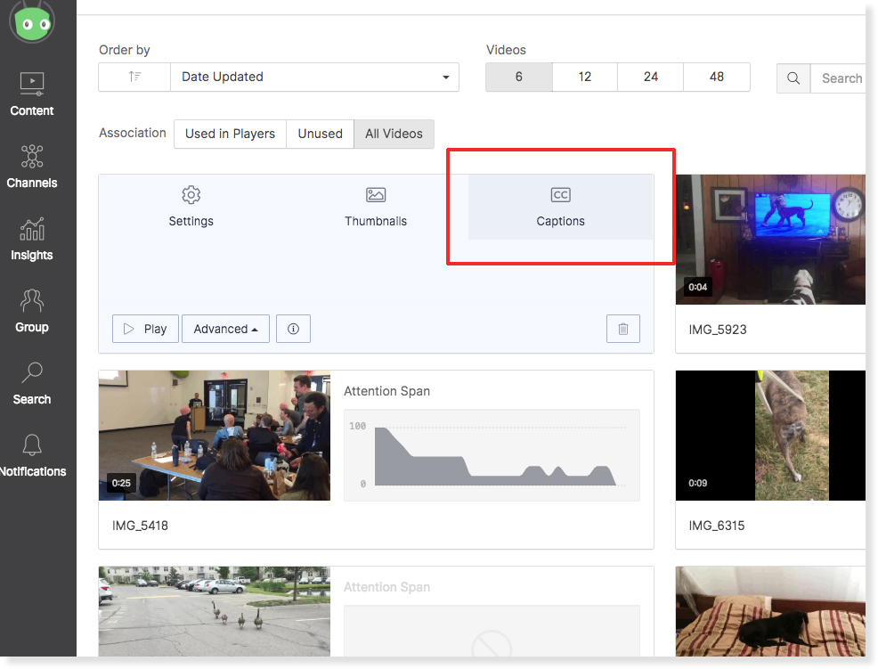
Task: Open Thumbnails panel
Action: click(376, 207)
